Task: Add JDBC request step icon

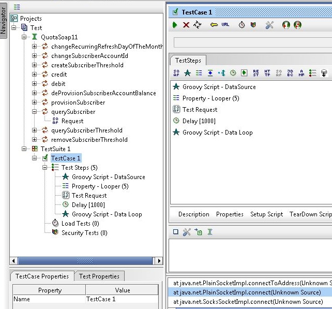Action: (290, 73)
